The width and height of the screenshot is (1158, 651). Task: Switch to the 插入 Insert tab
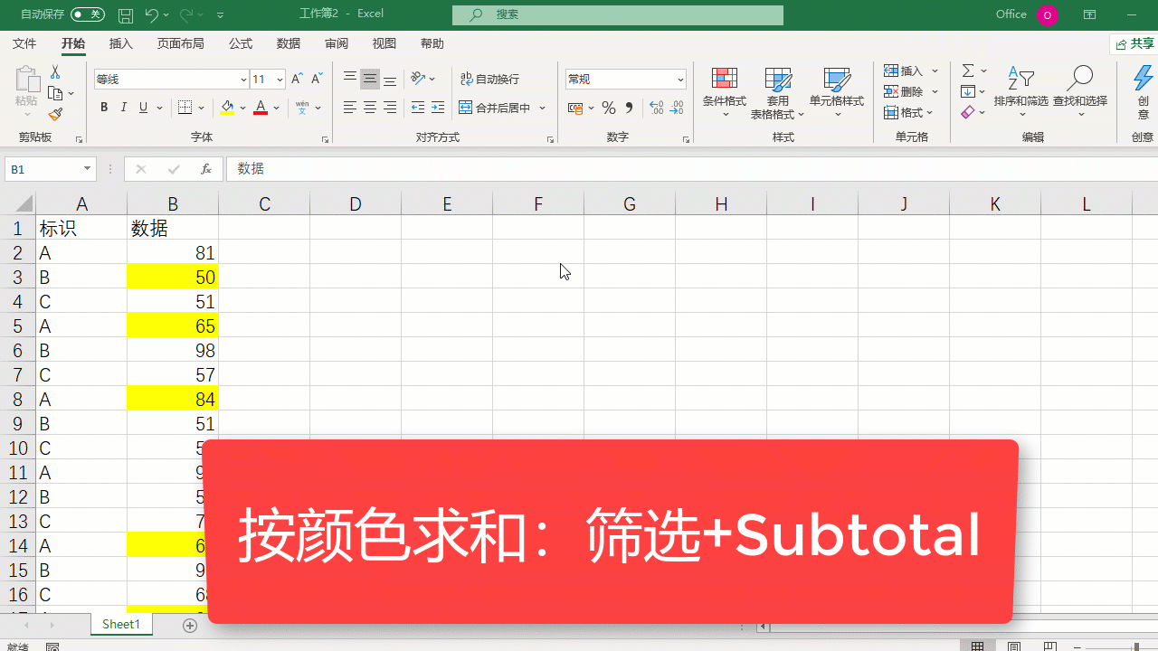(x=121, y=43)
